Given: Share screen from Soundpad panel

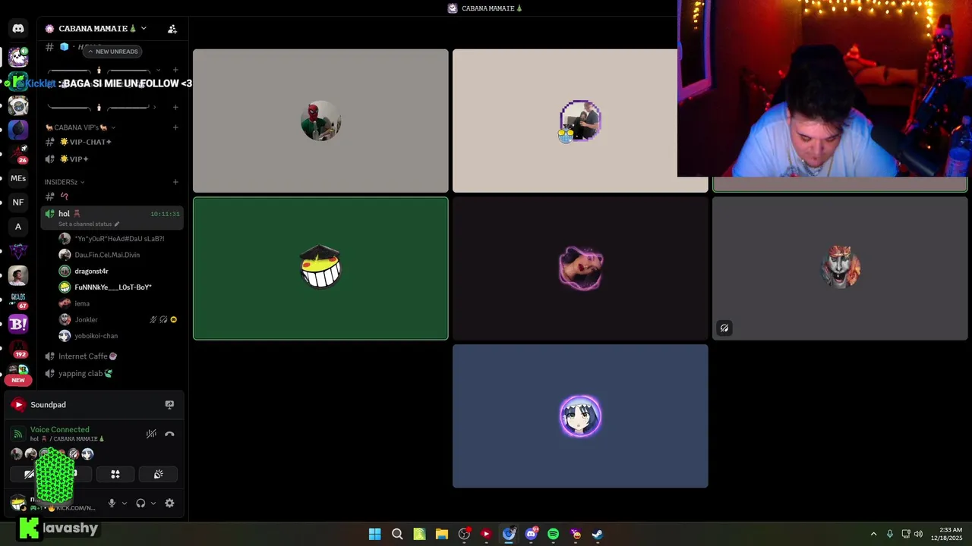Looking at the screenshot, I should tap(169, 405).
